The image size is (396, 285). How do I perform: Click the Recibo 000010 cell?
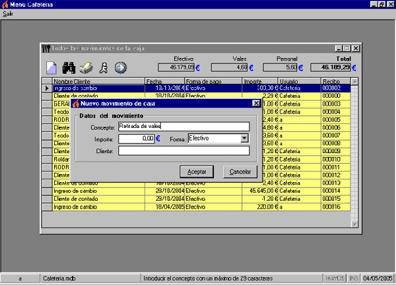336,159
